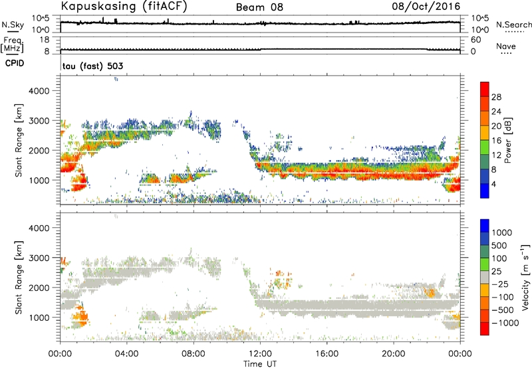Click the CPID row label
The height and width of the screenshot is (368, 532).
[x=15, y=63]
